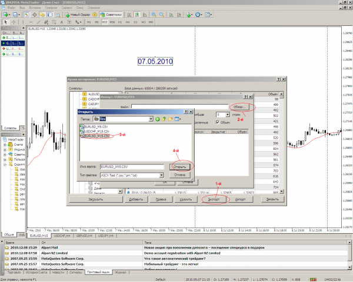
Task: Switch to M5 timeframe
Action: [x=96, y=22]
